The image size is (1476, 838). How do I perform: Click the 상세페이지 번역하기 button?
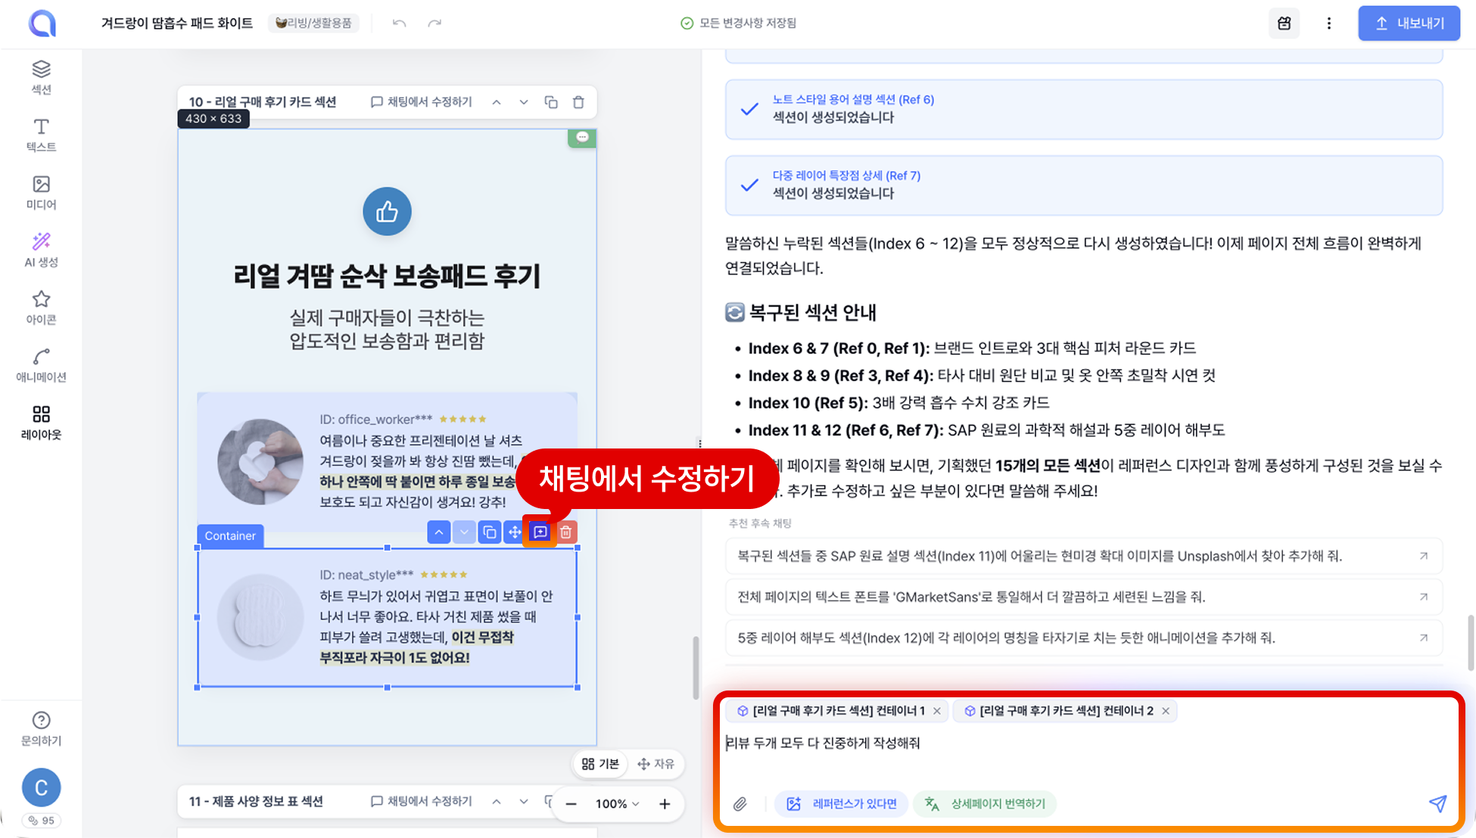[985, 804]
